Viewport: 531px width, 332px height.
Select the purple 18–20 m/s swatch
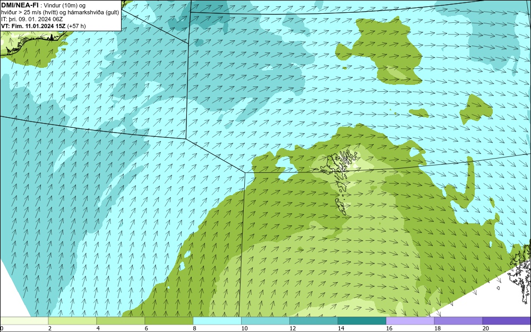pos(458,320)
